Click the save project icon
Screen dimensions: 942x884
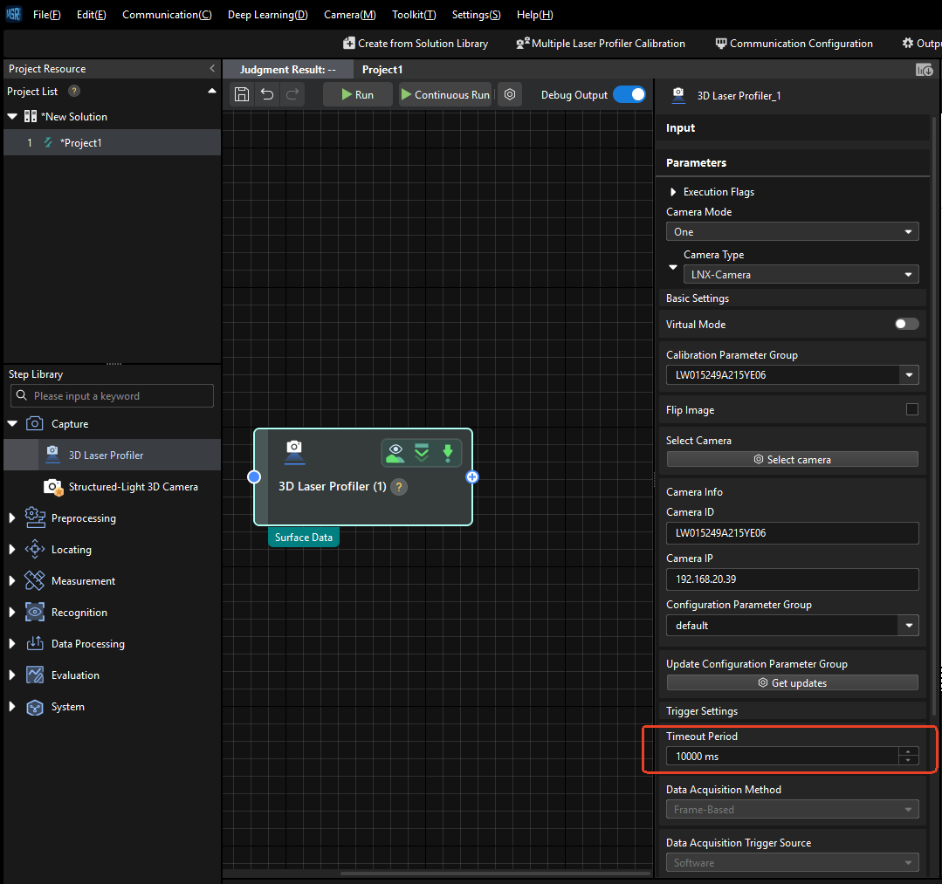[x=243, y=95]
